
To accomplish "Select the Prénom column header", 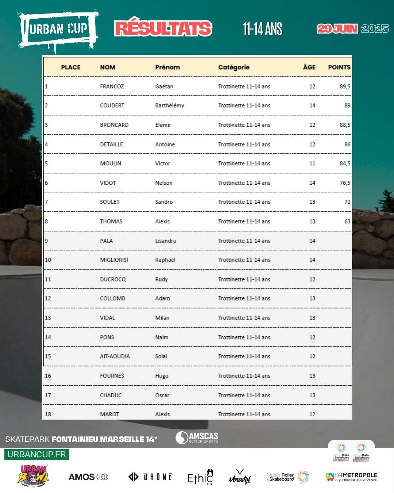I will coord(167,67).
